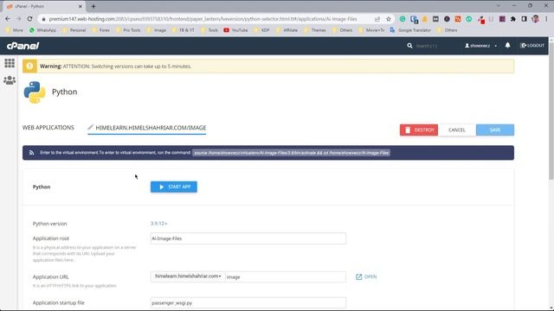Click the Application root input field
Screen dimensions: 554x311
[248, 238]
